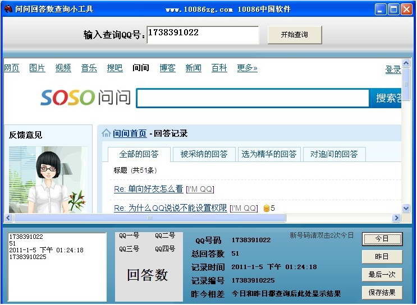Click scroll up arrow of web panel
Screen dimensions: 417x305
coord(406,63)
